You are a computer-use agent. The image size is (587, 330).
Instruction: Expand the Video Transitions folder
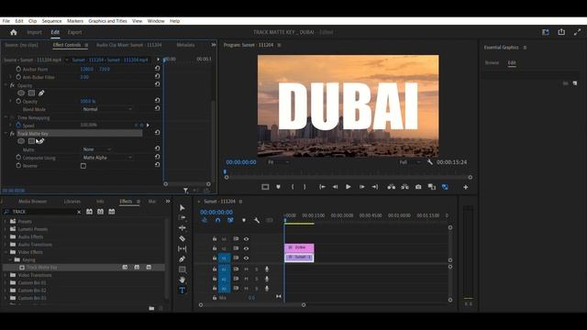coord(6,275)
